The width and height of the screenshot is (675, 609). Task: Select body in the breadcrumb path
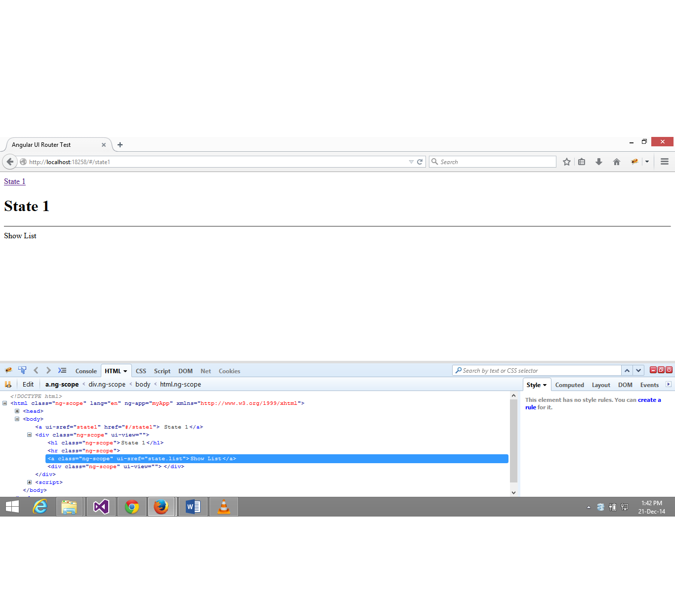tap(143, 384)
